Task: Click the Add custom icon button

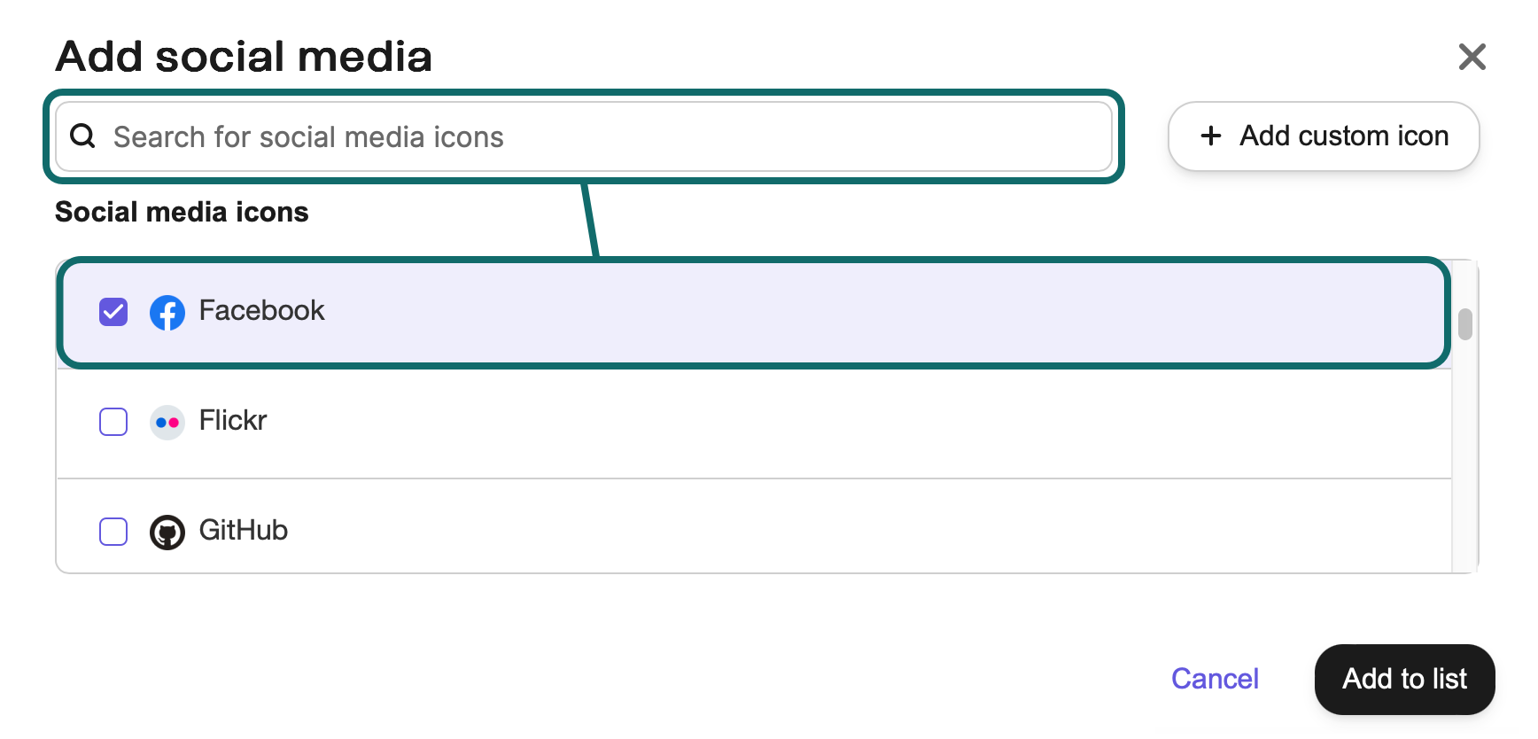Action: click(x=1324, y=136)
